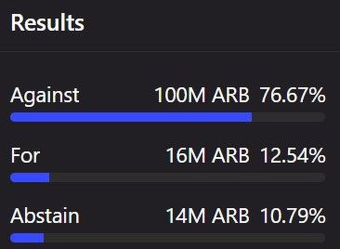Viewport: 340px width, 249px height.
Task: Click the 16M ARB vote amount
Action: click(207, 156)
